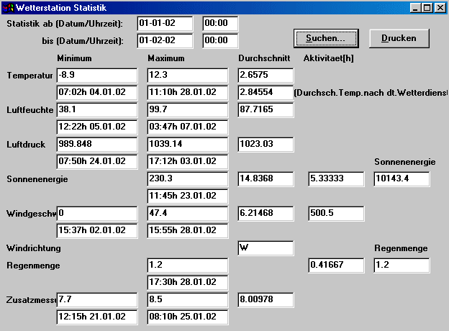The image size is (449, 331).
Task: Click the Wetterdienst average temperature field 2.84554
Action: (x=266, y=93)
